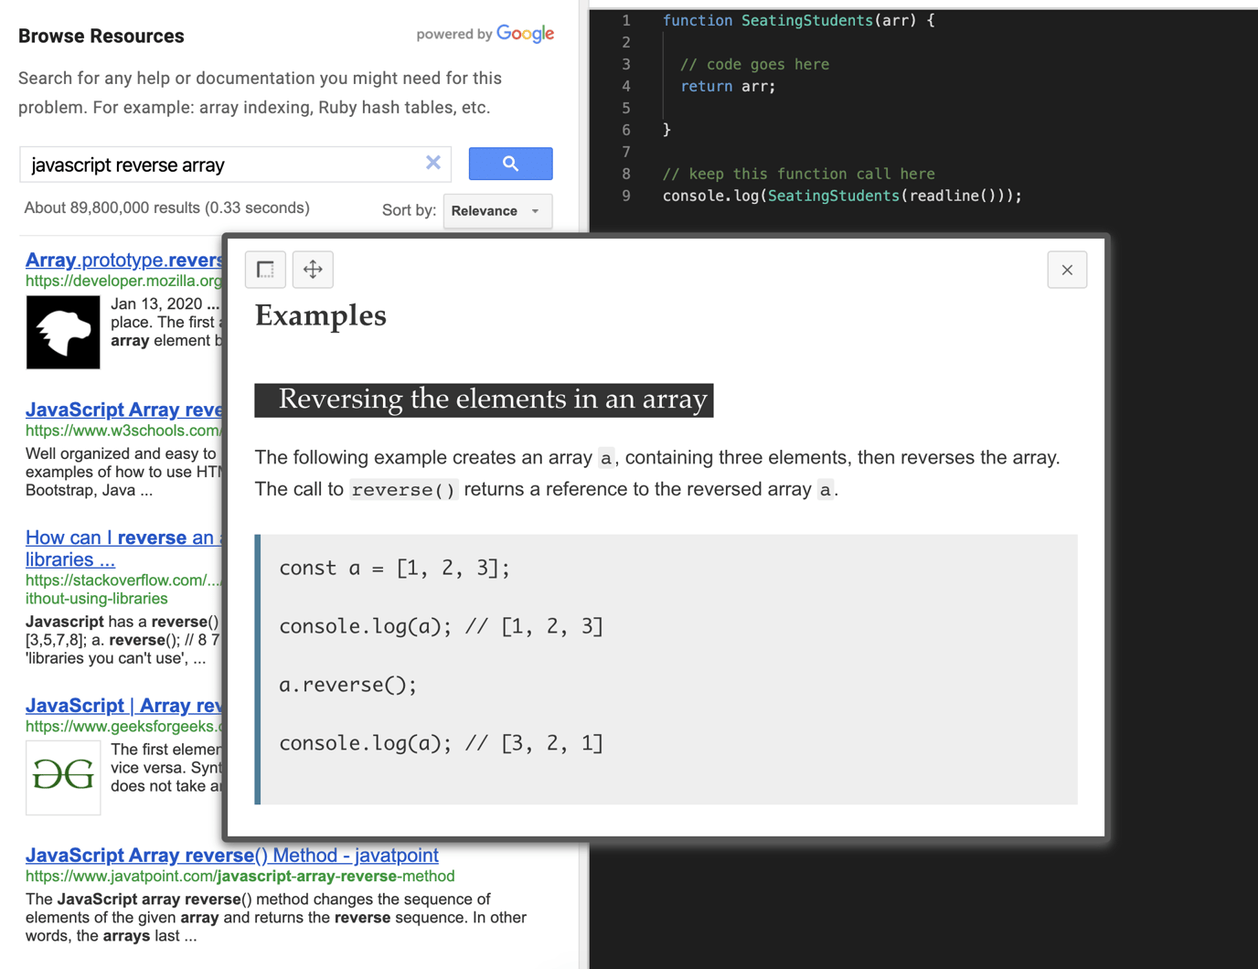Click 'About 89,800,000 results' text
The width and height of the screenshot is (1258, 969).
tap(167, 208)
